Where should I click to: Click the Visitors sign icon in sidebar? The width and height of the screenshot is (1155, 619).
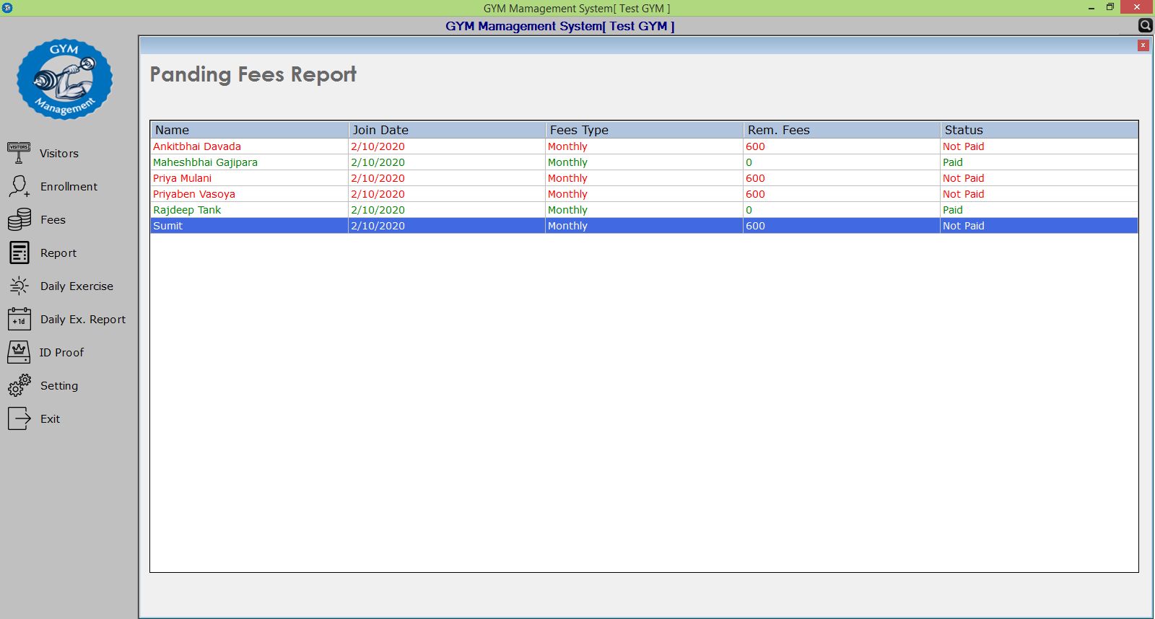(x=19, y=153)
